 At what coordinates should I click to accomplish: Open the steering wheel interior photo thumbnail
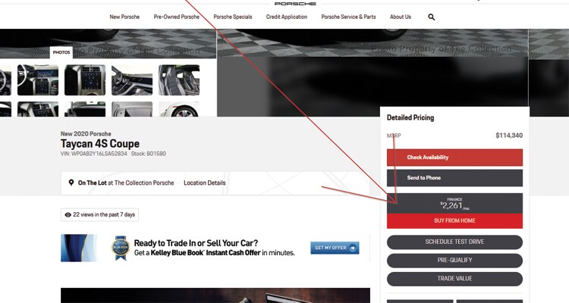(x=38, y=80)
